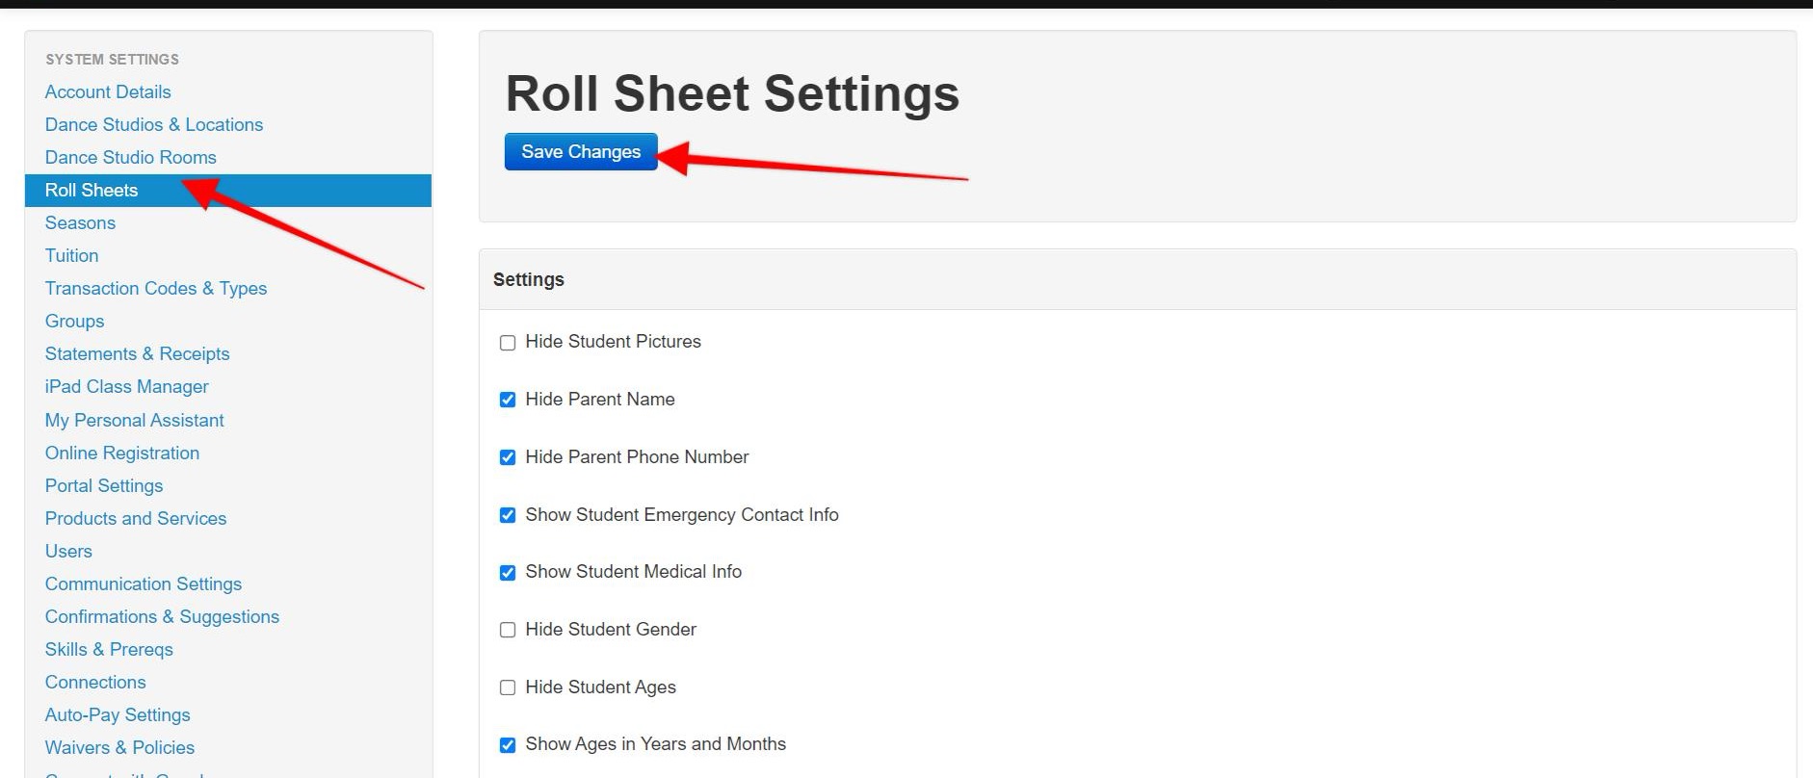Navigate to Seasons settings
Viewport: 1813px width, 778px height.
80,223
